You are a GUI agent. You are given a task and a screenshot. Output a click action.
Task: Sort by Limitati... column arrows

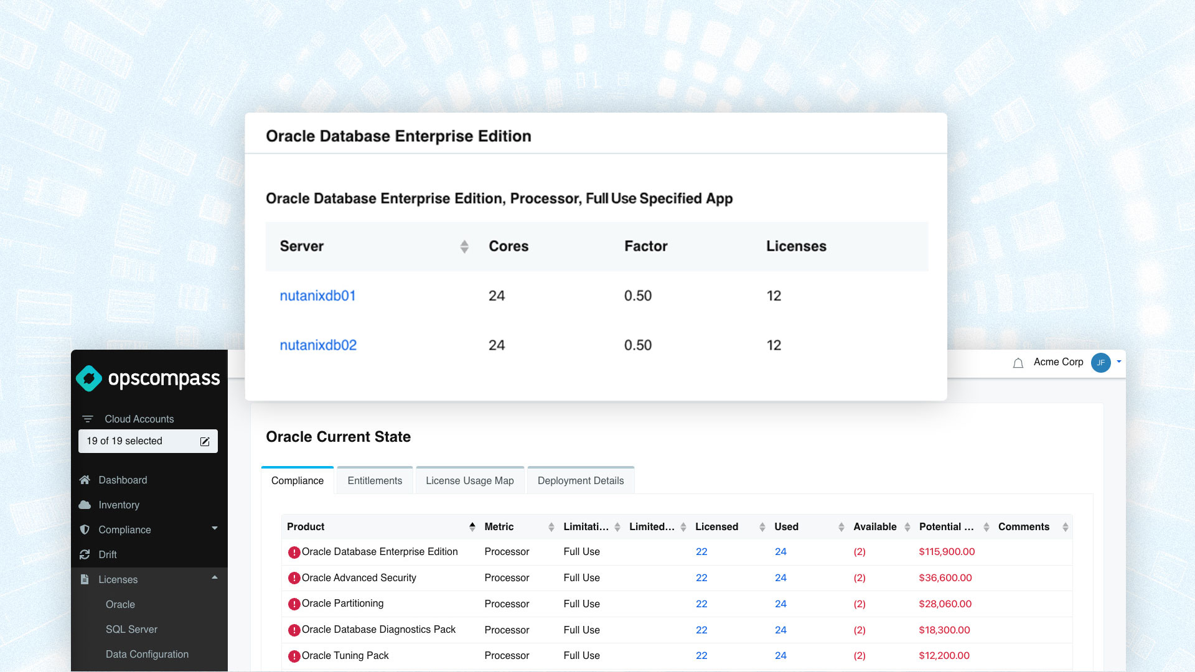click(x=617, y=527)
